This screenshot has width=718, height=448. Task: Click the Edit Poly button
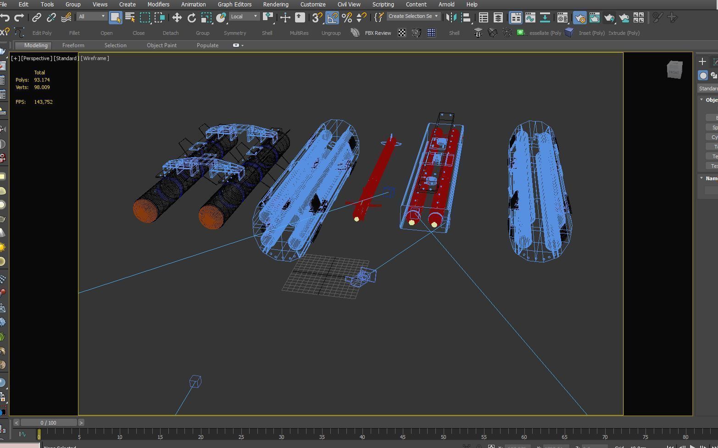42,33
